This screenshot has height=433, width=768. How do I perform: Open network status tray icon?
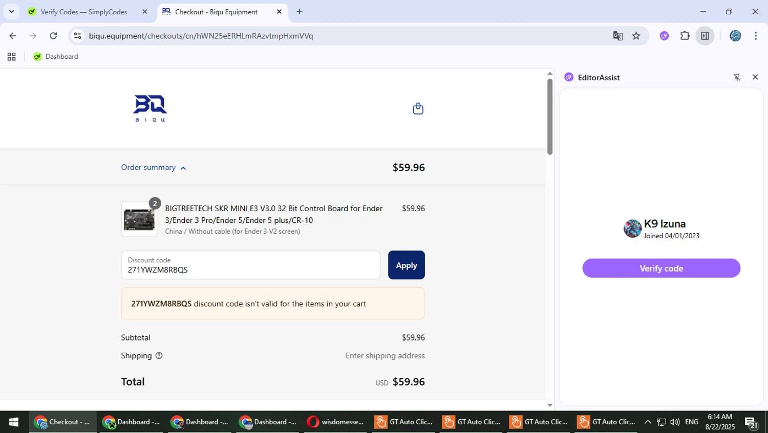(x=662, y=422)
